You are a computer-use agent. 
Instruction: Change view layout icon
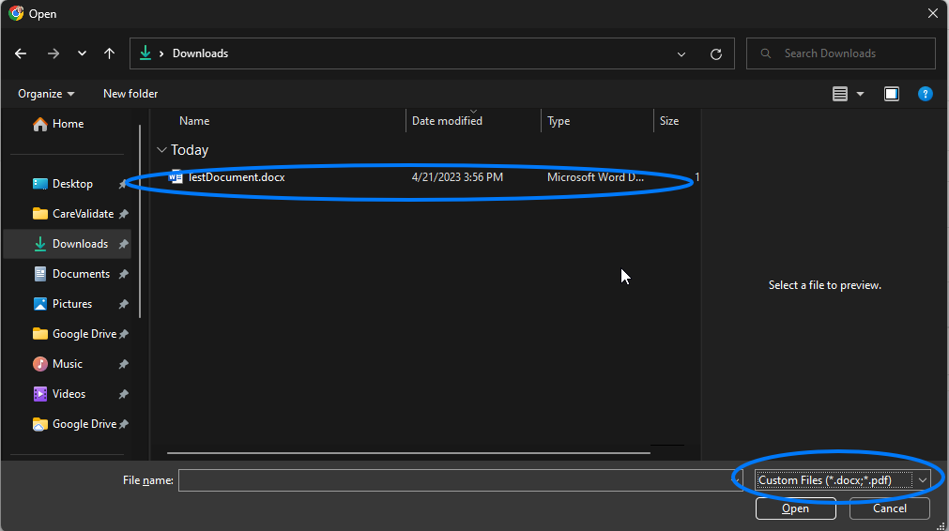(x=839, y=94)
